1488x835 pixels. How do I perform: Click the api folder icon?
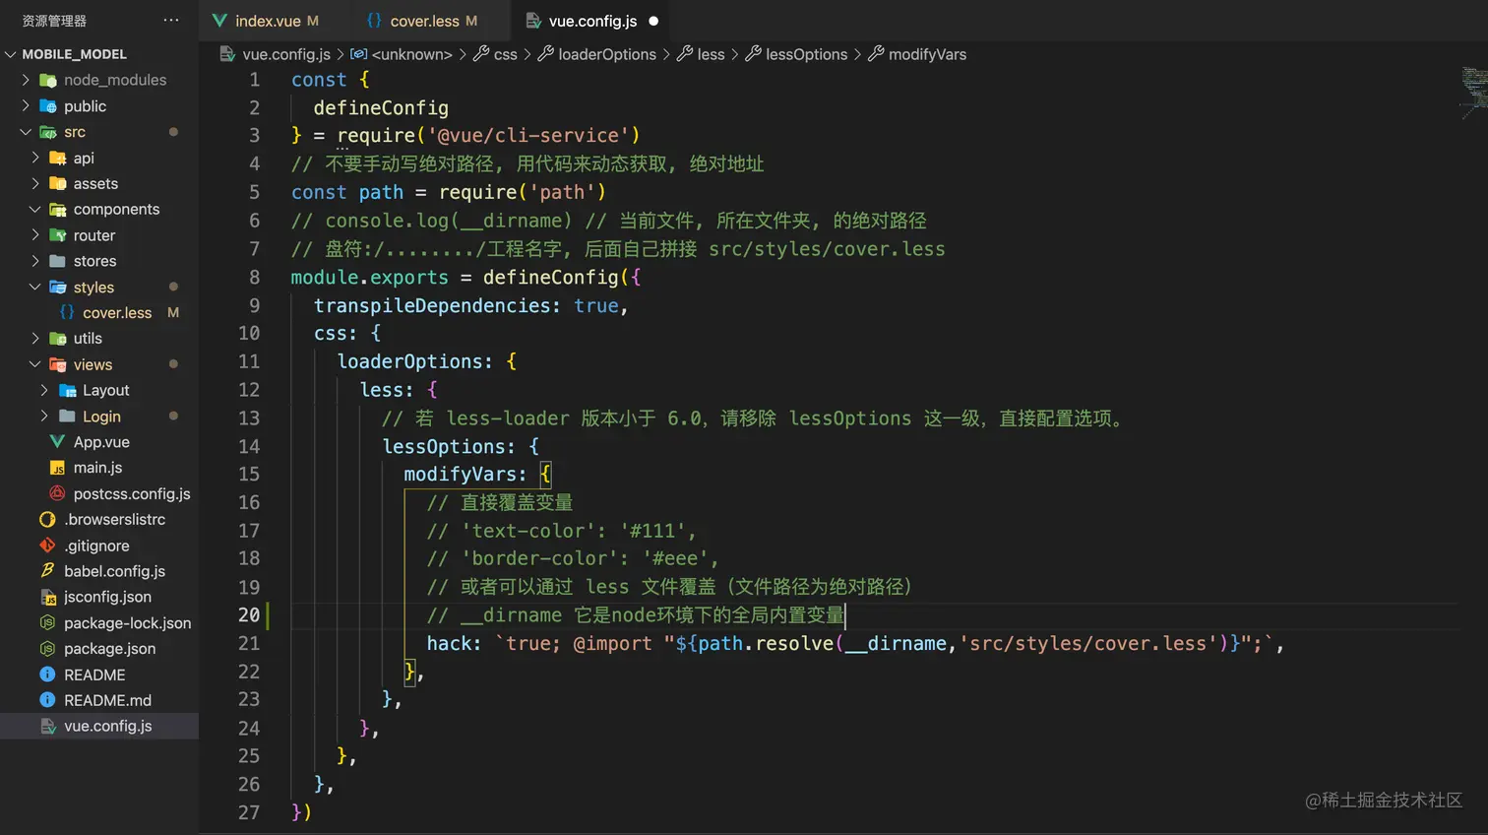tap(57, 158)
